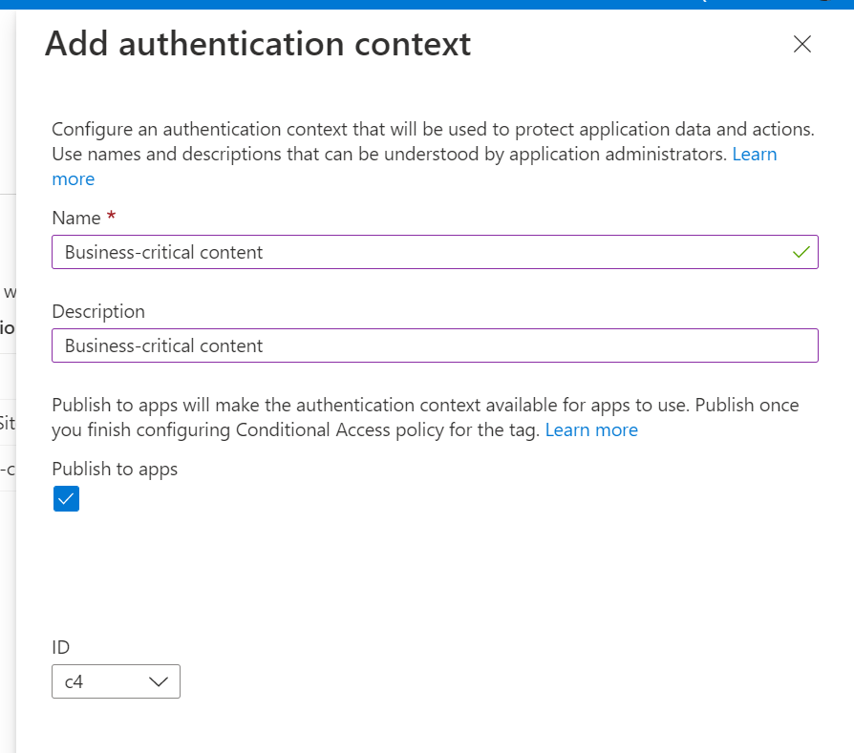
Task: Click the Publish to apps label
Action: (x=115, y=469)
